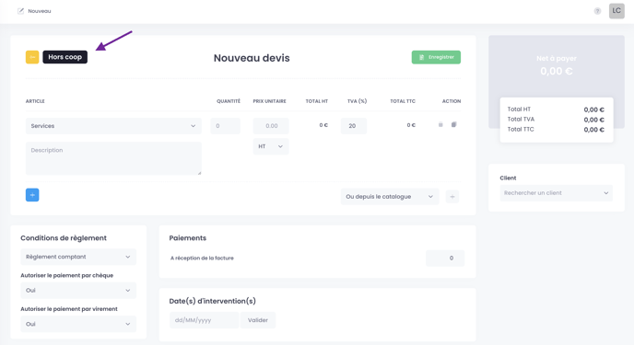Click the Date(s) d'intervention(s) heading
Viewport: 634px width, 345px height.
pos(212,301)
